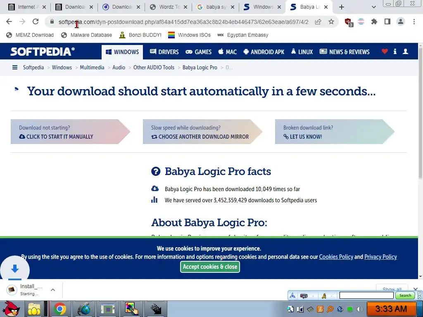Viewport: 423px width, 317px height.
Task: Open the DRIVERS section
Action: [x=164, y=52]
